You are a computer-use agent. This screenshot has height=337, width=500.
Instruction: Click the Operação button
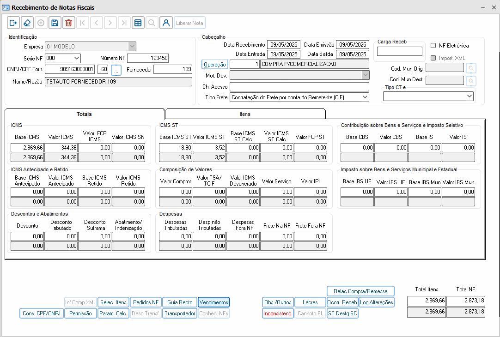pyautogui.click(x=215, y=64)
